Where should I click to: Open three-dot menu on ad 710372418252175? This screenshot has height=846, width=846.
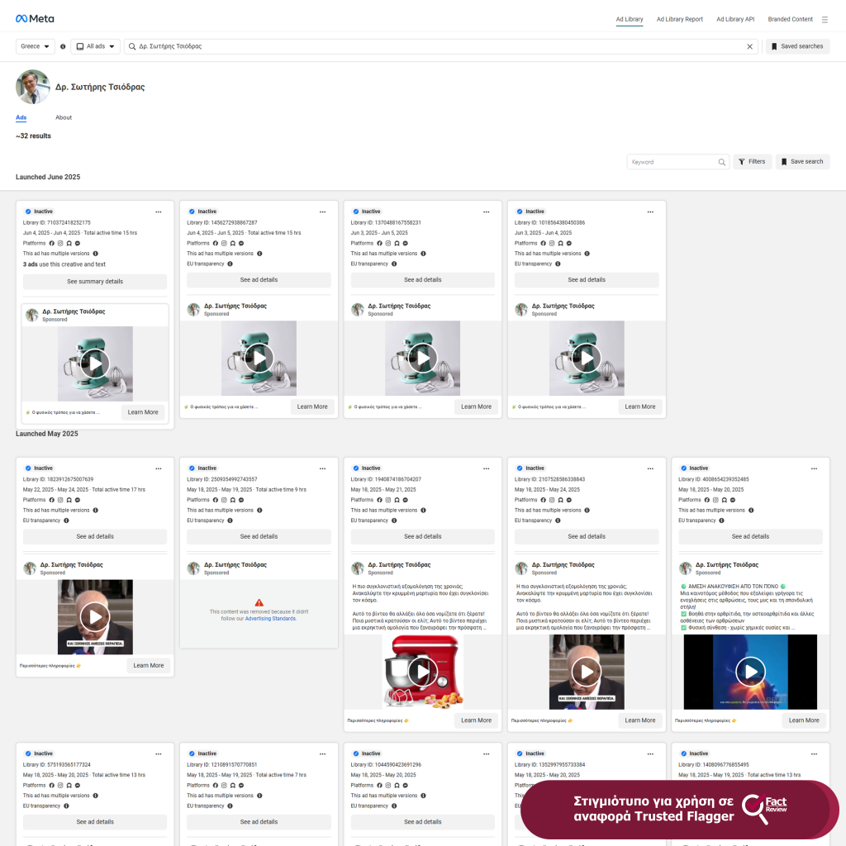click(159, 211)
